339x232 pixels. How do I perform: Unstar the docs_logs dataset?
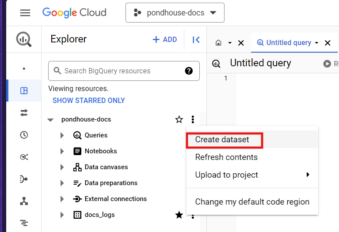point(179,215)
